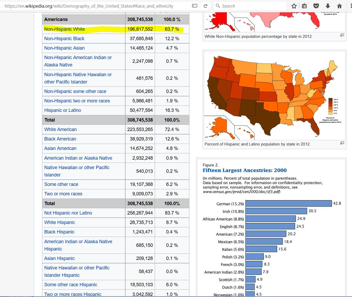Select the value 26,735,713 for White Hispanic
This screenshot has width=352, height=297.
click(141, 222)
